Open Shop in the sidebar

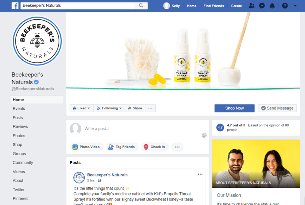click(17, 145)
